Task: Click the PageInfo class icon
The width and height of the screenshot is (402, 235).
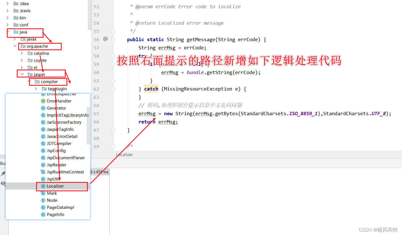Action: [43, 215]
